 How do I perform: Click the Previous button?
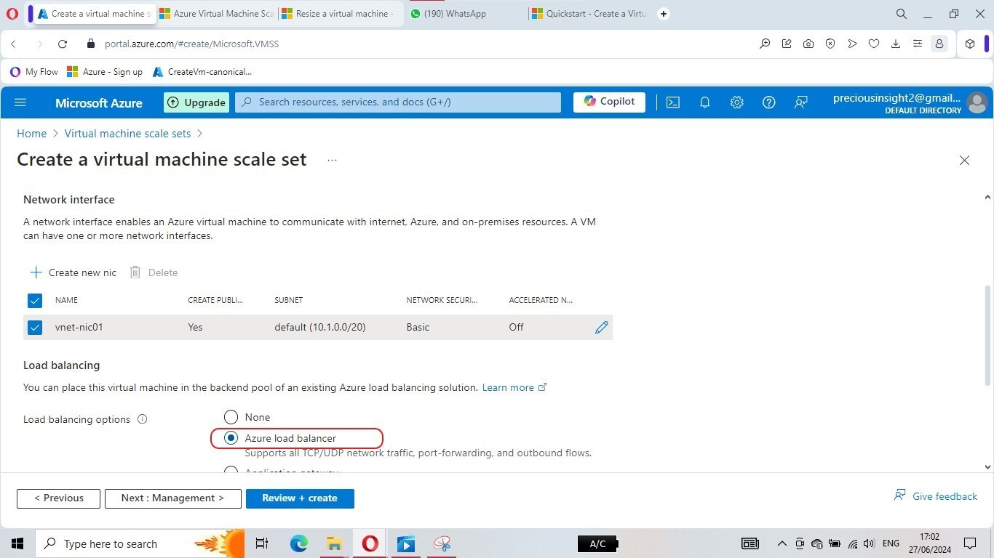(58, 498)
